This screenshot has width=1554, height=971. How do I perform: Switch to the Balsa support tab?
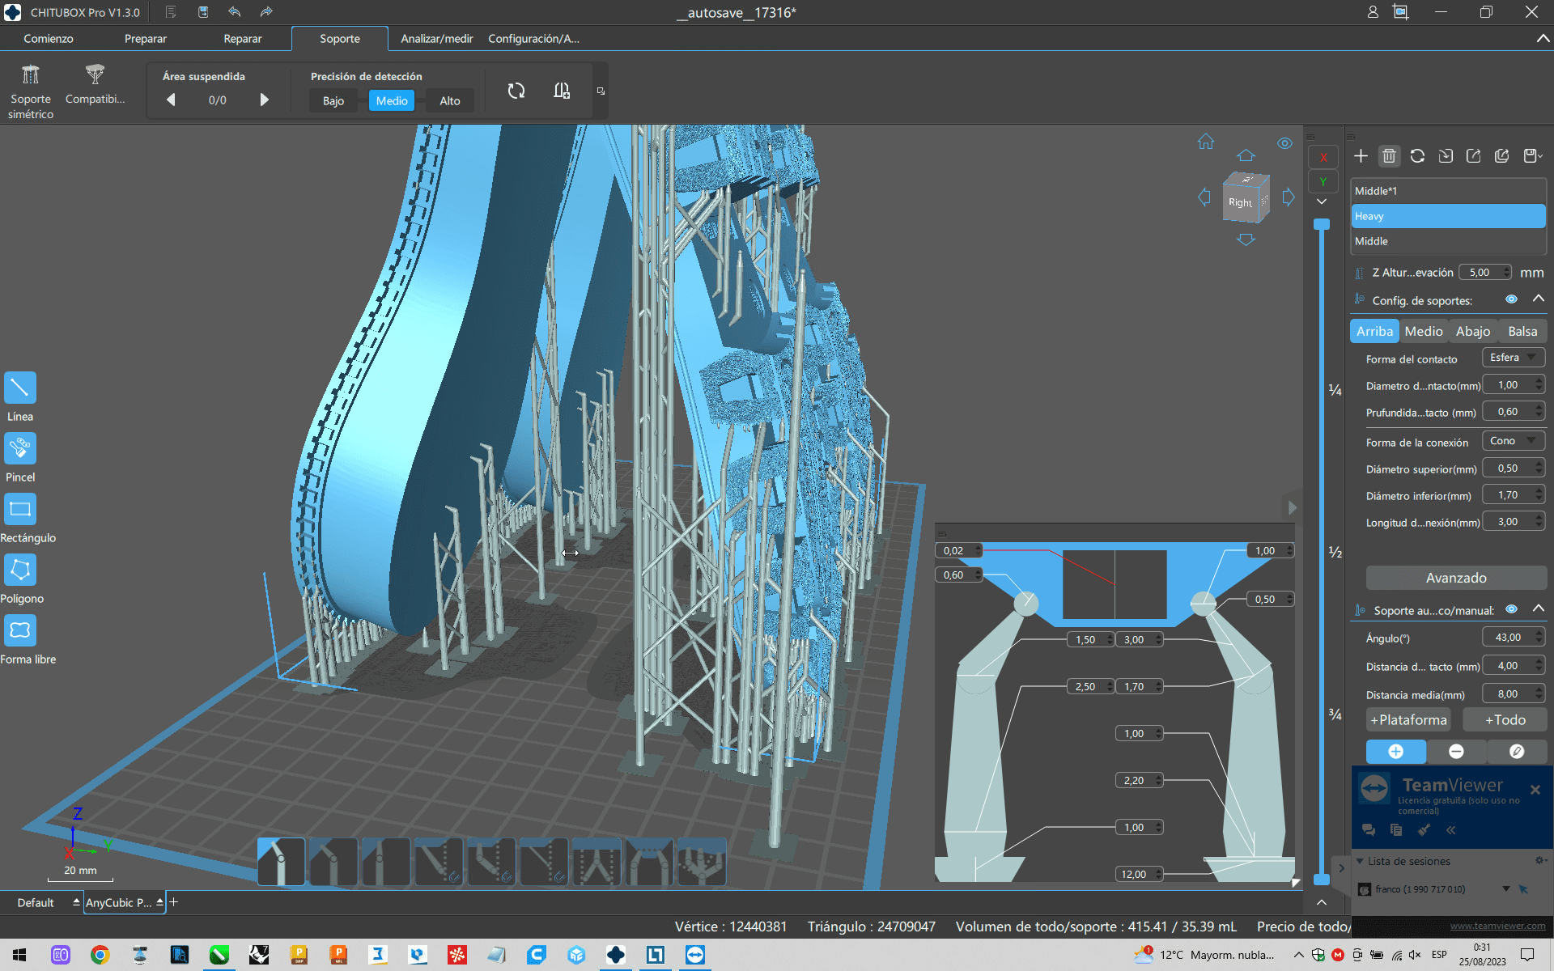[1522, 332]
